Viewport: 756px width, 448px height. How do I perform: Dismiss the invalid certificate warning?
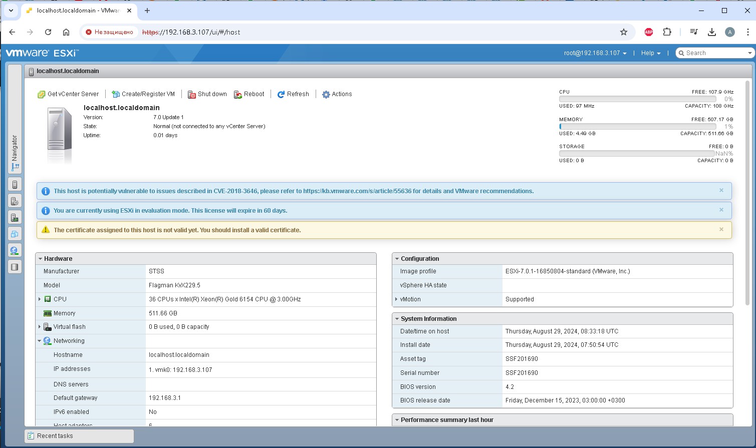click(721, 229)
